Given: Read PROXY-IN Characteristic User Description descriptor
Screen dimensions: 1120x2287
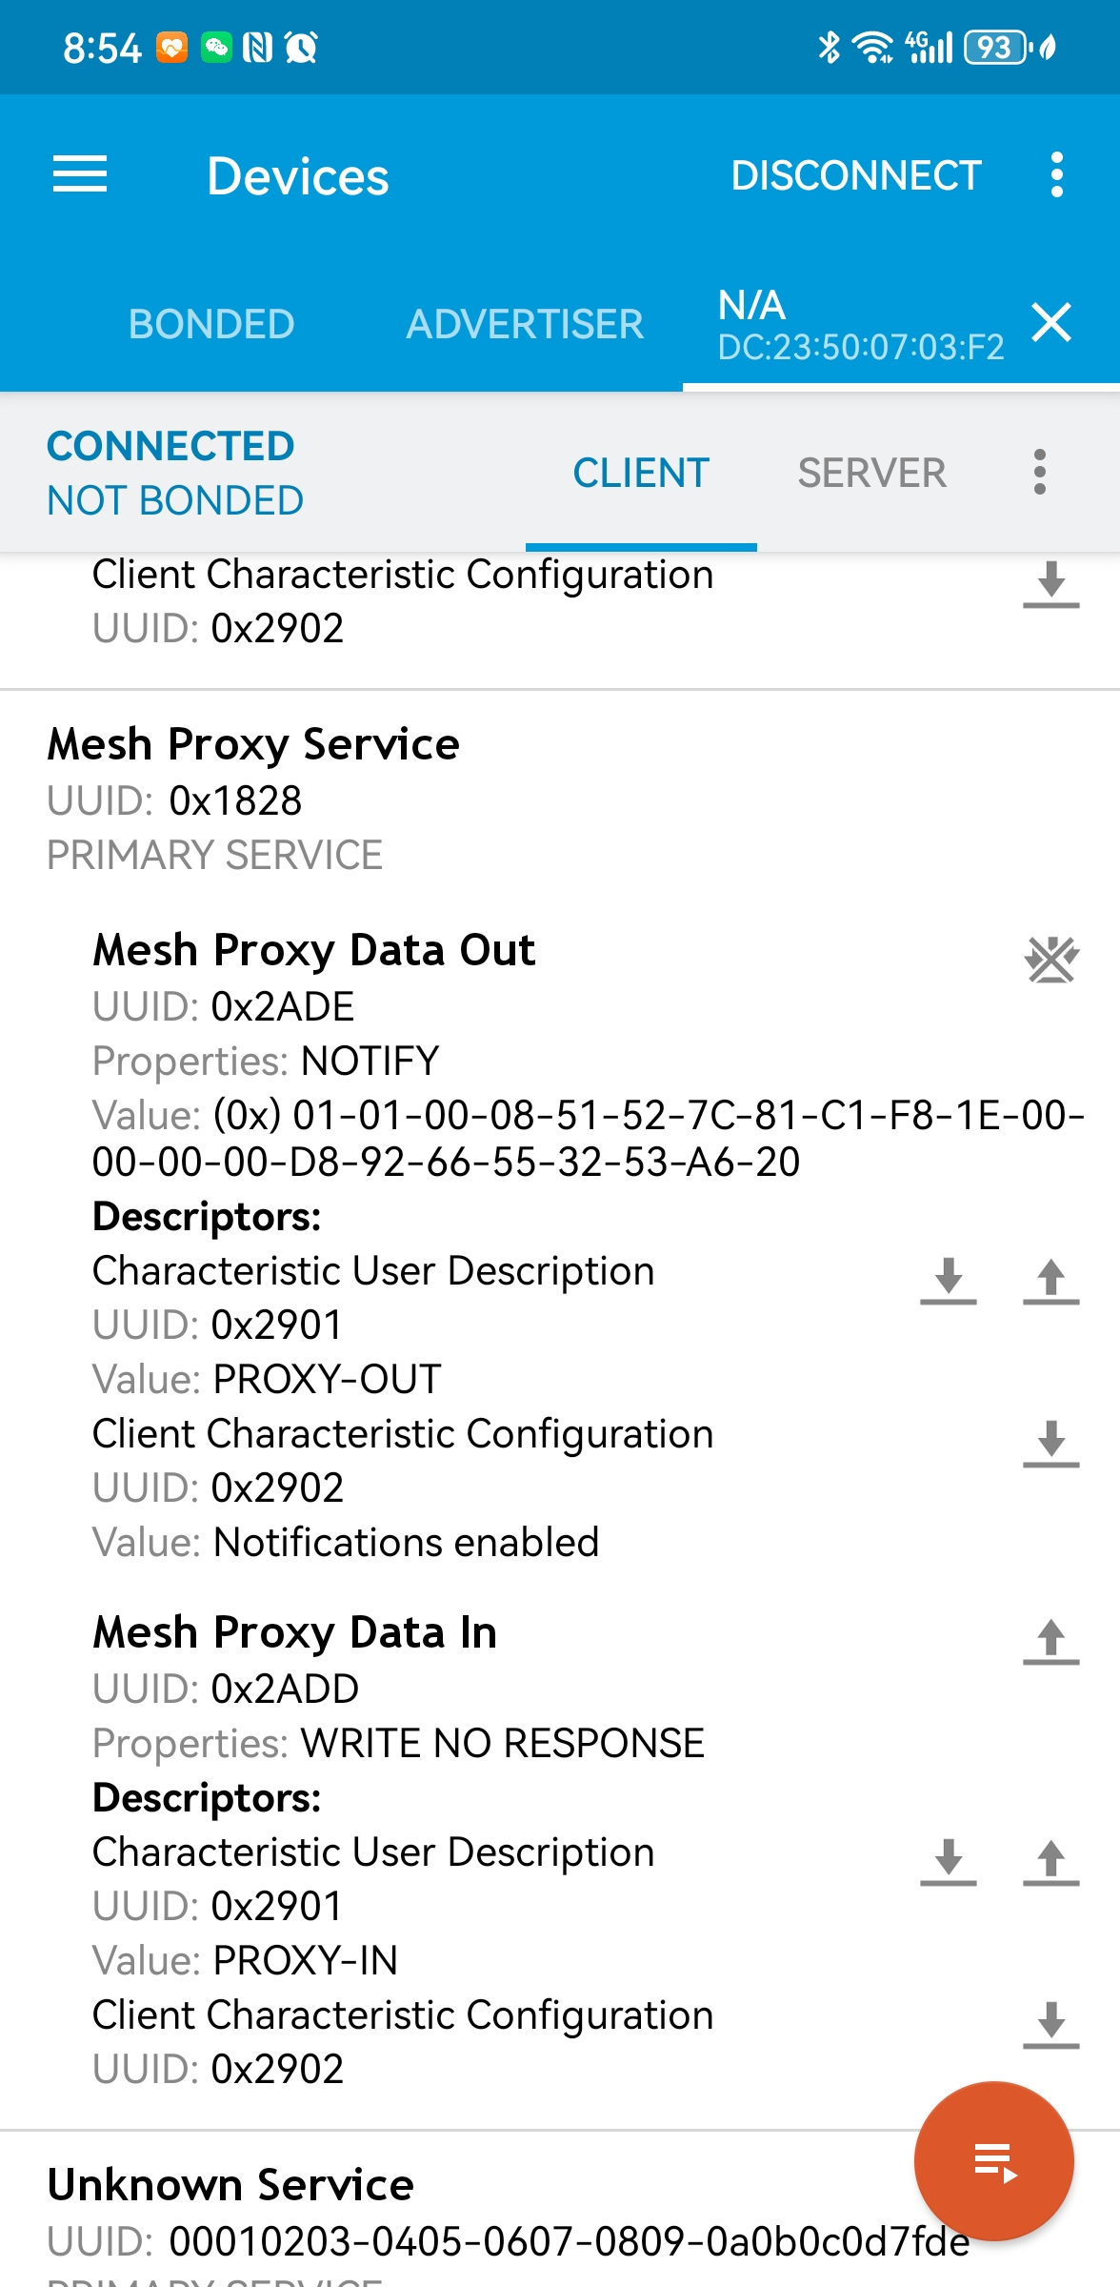Looking at the screenshot, I should [949, 1861].
